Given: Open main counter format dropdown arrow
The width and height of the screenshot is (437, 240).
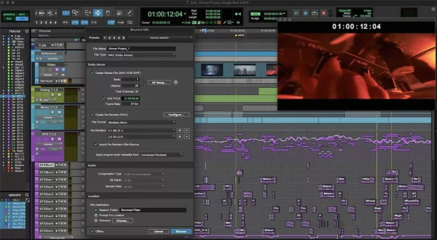Looking at the screenshot, I should [185, 14].
